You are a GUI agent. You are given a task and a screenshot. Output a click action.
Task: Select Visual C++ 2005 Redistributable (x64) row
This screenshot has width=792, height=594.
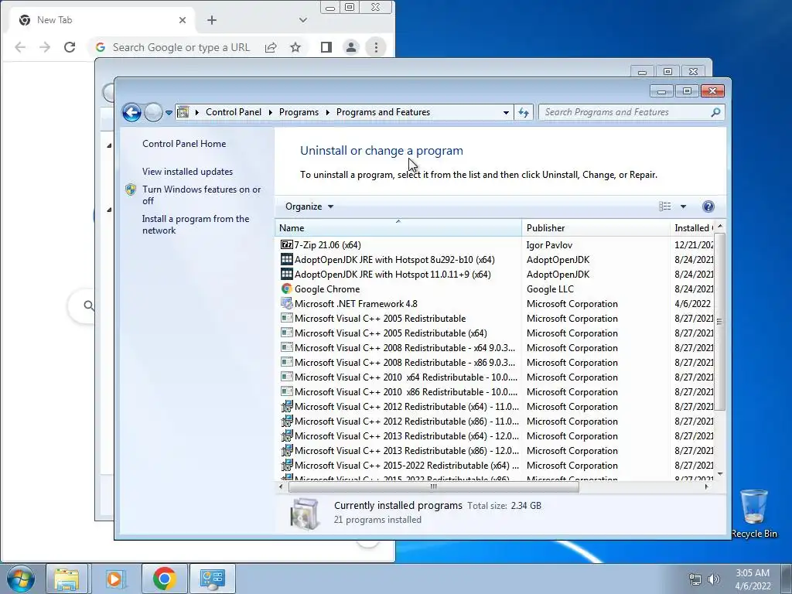click(496, 333)
